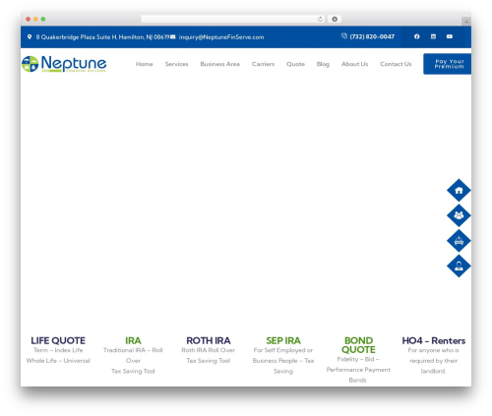This screenshot has height=416, width=492.
Task: Click the location pin icon beside the address
Action: 30,36
